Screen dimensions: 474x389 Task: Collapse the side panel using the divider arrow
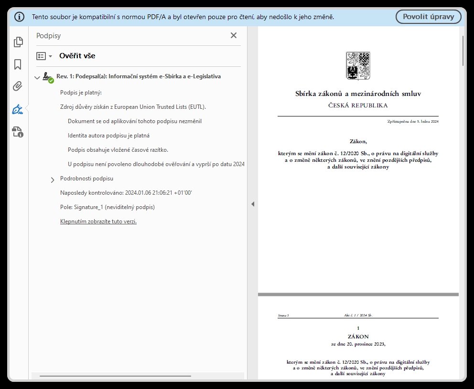pos(253,204)
